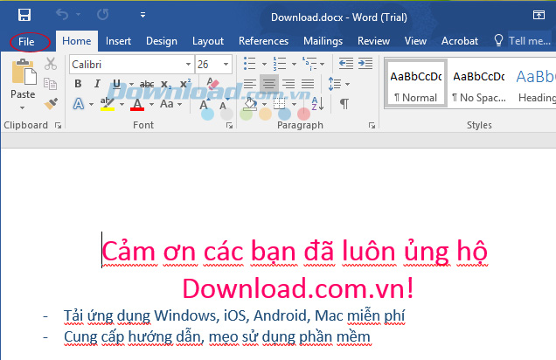Image resolution: width=556 pixels, height=360 pixels.
Task: Open the View tab
Action: [x=415, y=41]
